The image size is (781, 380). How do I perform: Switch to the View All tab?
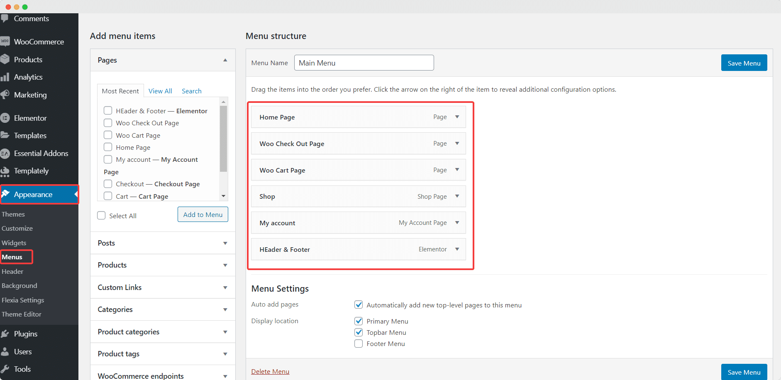point(160,90)
